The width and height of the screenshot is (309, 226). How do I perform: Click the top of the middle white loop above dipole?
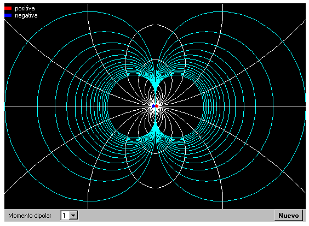(x=155, y=60)
